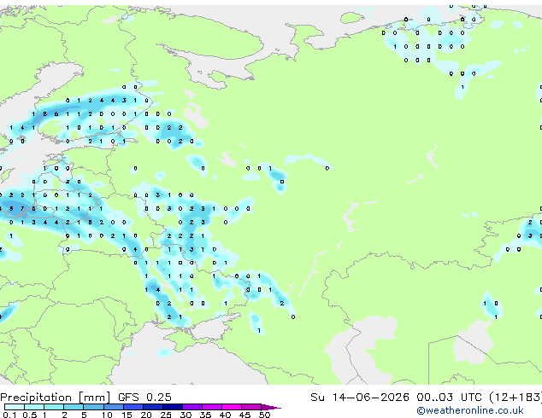The height and width of the screenshot is (418, 542).
Task: Click the 45 to 50 mm legend swatch
Action: pyautogui.click(x=251, y=407)
